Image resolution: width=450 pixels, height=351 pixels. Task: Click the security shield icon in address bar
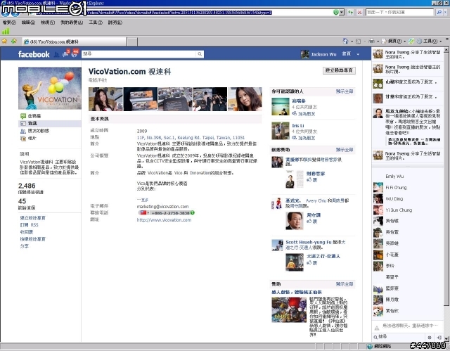[x=336, y=13]
